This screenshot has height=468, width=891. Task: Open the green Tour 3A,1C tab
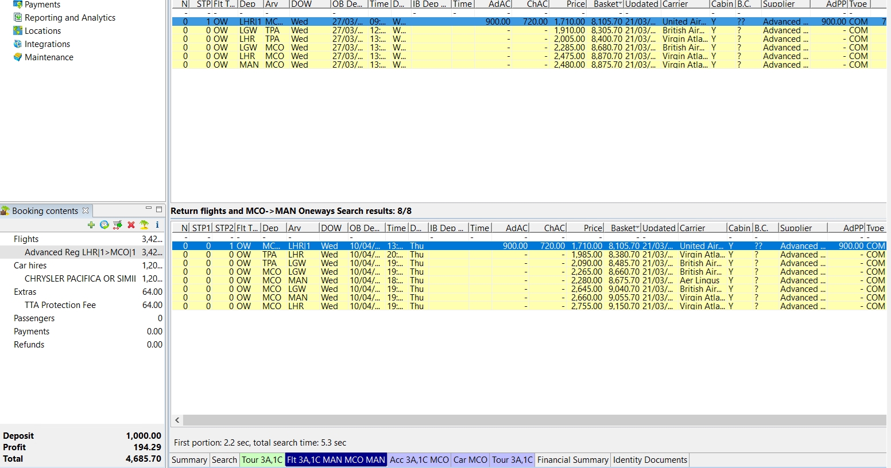coord(262,459)
